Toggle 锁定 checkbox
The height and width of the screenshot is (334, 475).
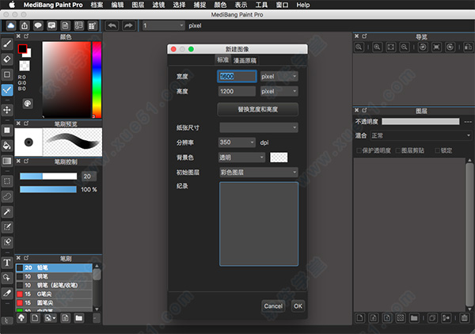(x=437, y=150)
